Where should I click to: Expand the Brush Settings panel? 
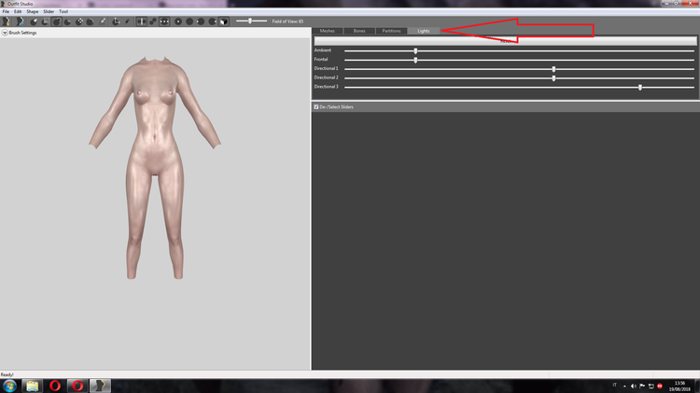click(x=5, y=33)
